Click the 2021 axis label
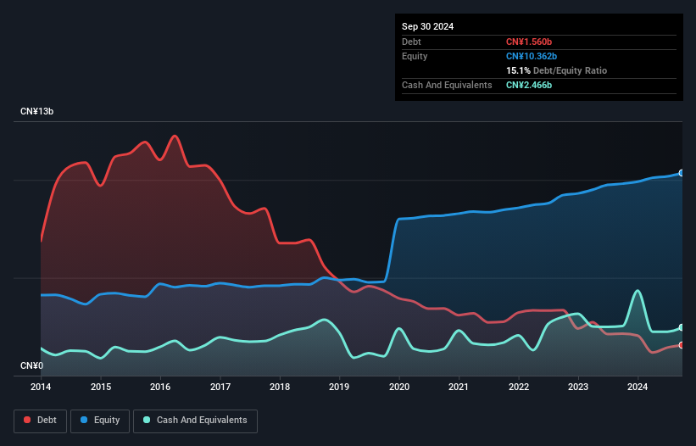Screen dimensions: 696x446 (459, 387)
